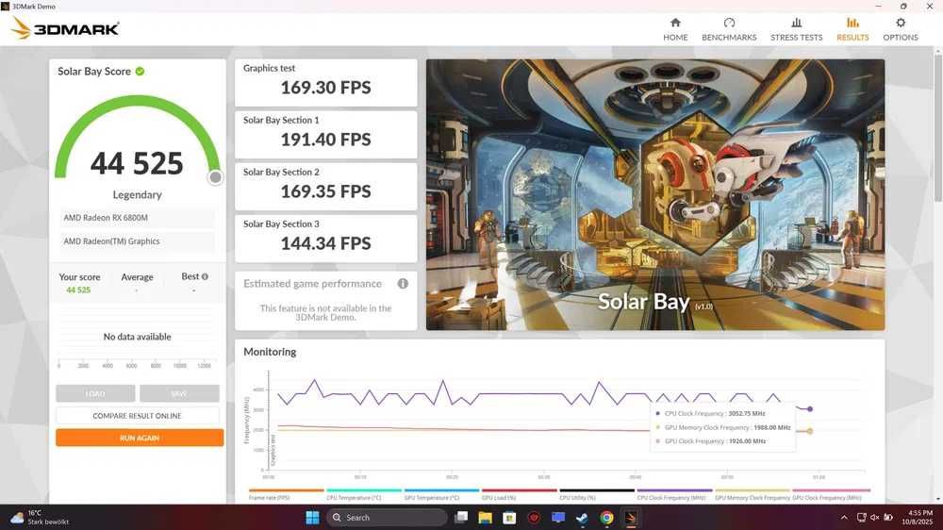Click the Your score value 44 525
Viewport: 943px width, 530px height.
[78, 290]
